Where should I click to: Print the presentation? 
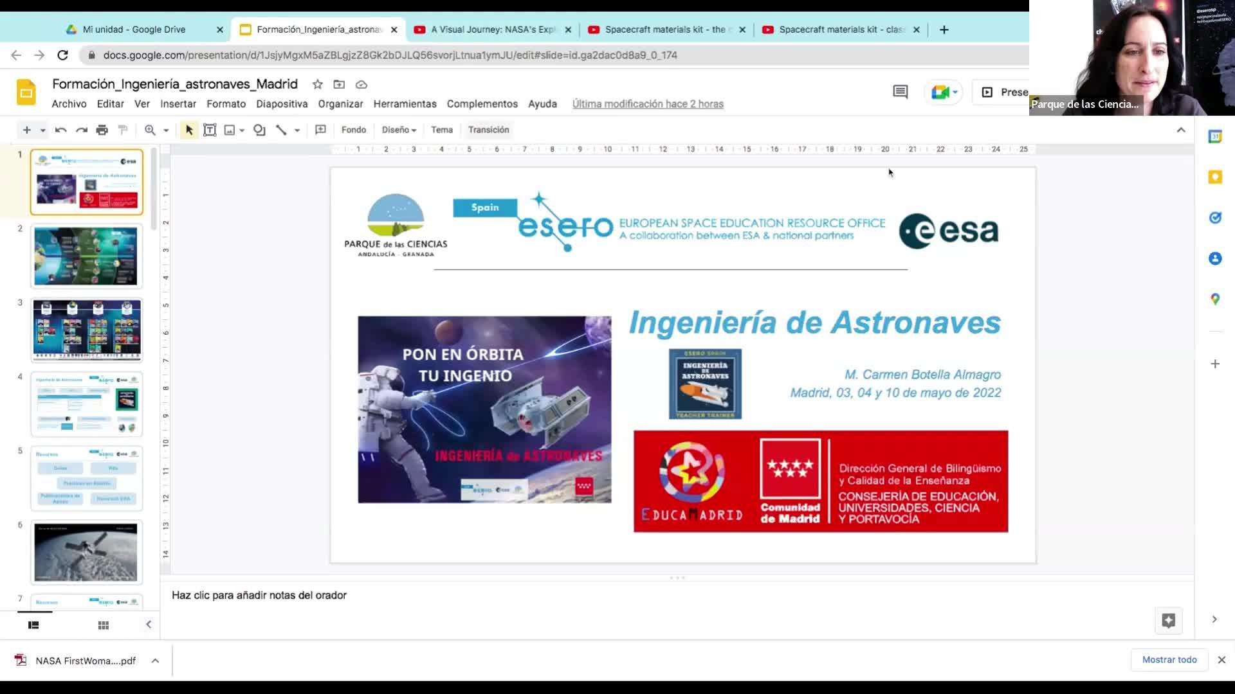pos(102,130)
